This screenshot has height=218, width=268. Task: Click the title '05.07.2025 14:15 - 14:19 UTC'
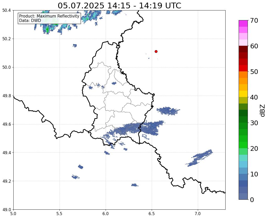click(119, 6)
